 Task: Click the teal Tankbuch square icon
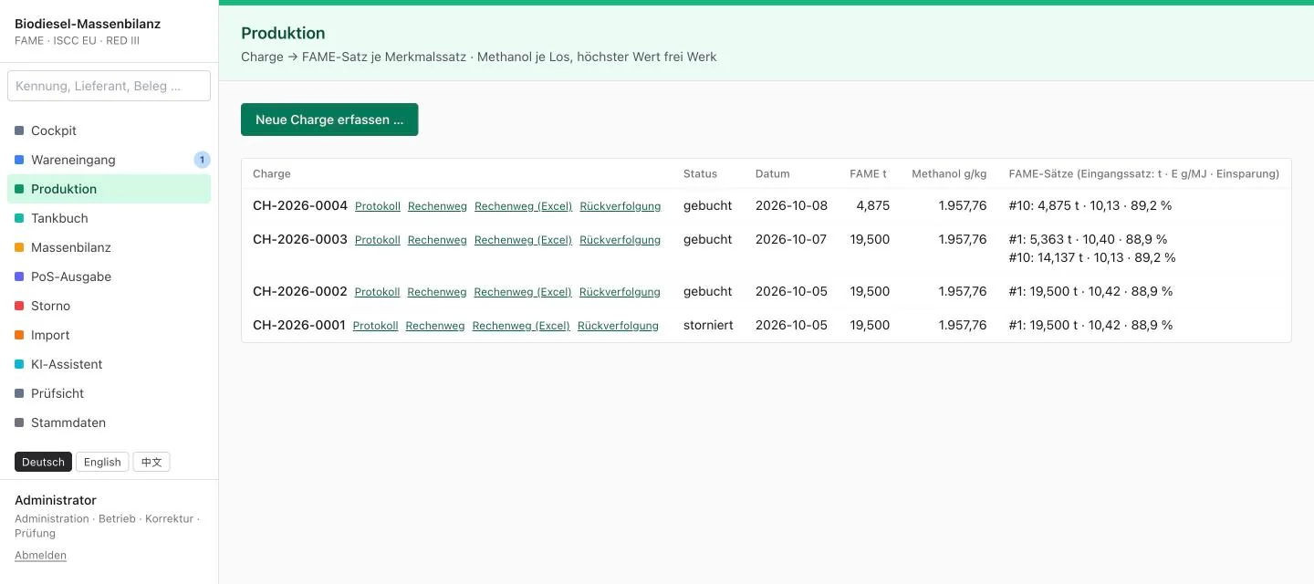click(x=19, y=218)
